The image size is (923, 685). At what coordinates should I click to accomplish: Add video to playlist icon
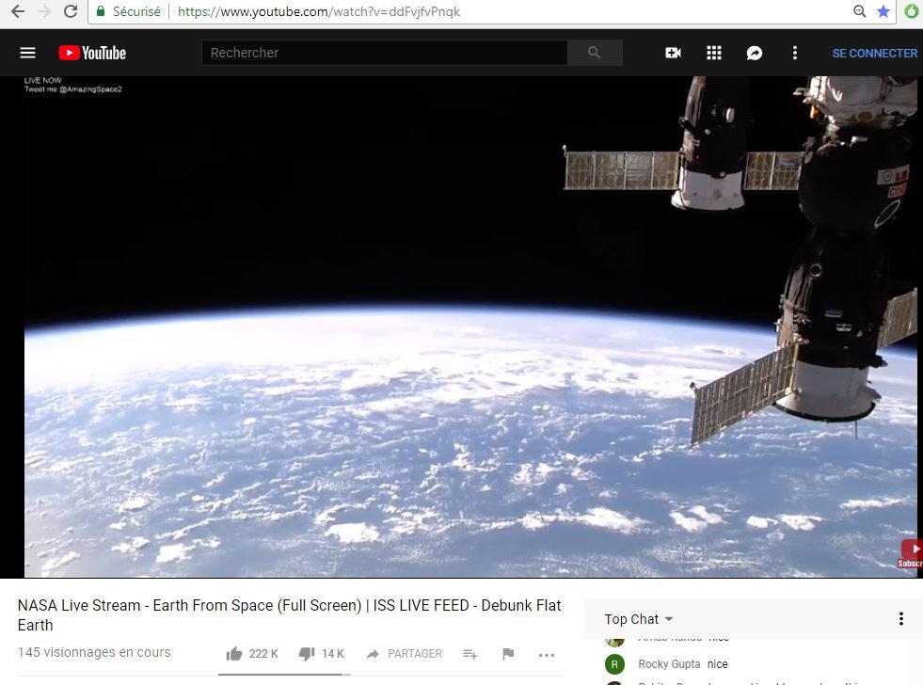tap(469, 654)
